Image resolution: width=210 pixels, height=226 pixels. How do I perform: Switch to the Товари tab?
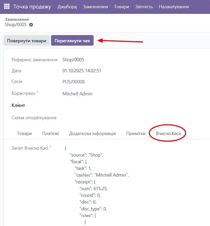point(24,133)
